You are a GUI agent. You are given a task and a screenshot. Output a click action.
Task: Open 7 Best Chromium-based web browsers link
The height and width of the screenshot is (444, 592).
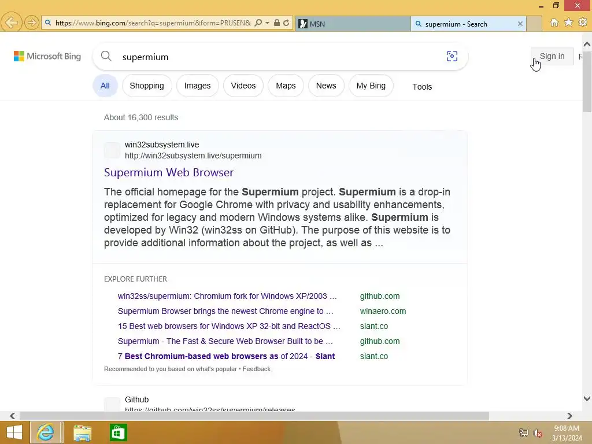226,356
